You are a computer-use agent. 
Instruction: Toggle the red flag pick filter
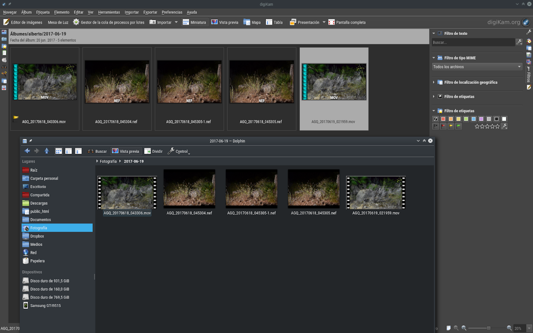(x=443, y=127)
